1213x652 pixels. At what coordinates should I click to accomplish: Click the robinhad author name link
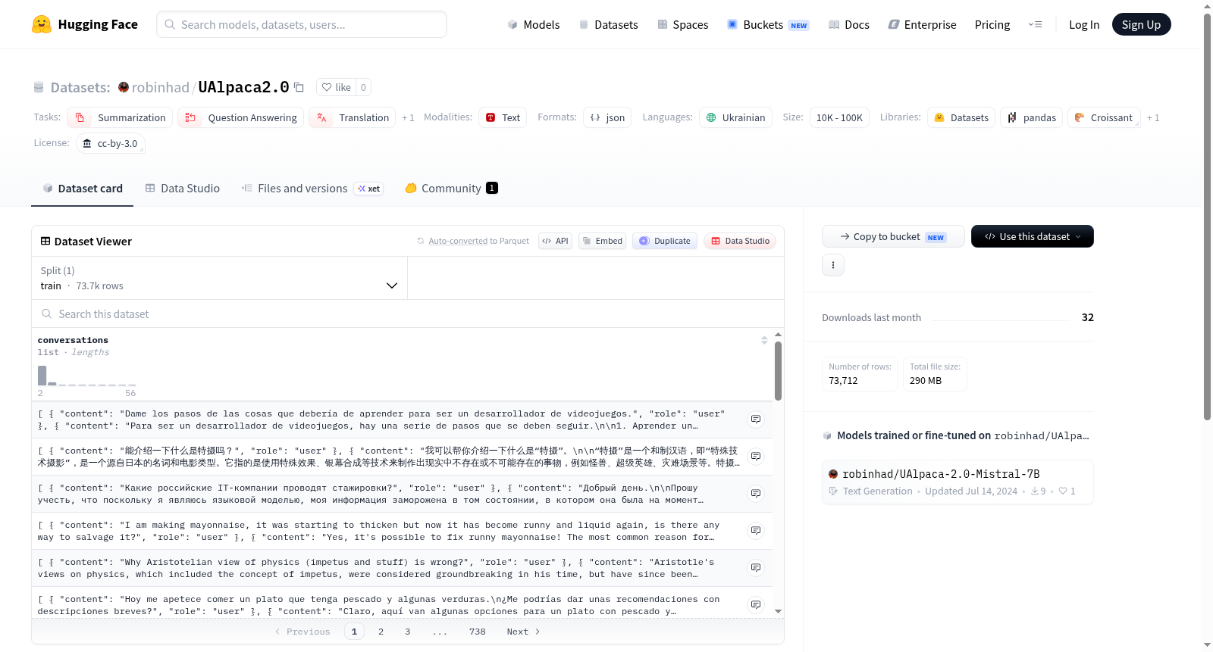161,87
